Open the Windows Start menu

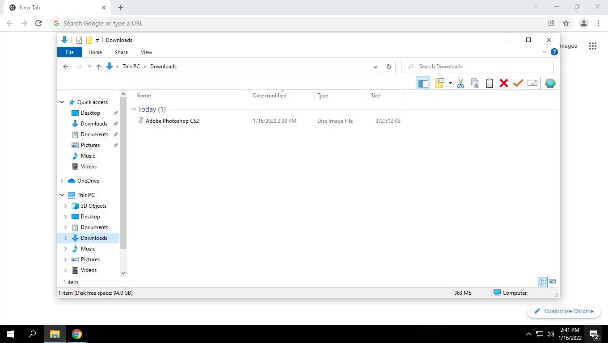(11, 334)
